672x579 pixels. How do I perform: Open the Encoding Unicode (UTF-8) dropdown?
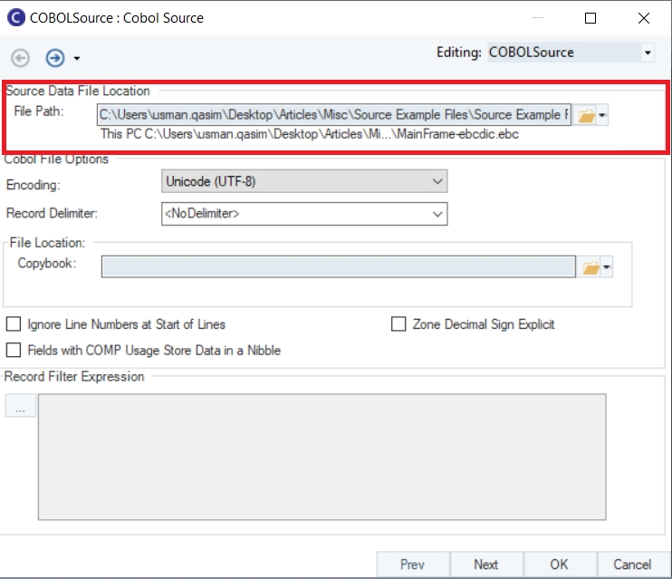tap(303, 182)
